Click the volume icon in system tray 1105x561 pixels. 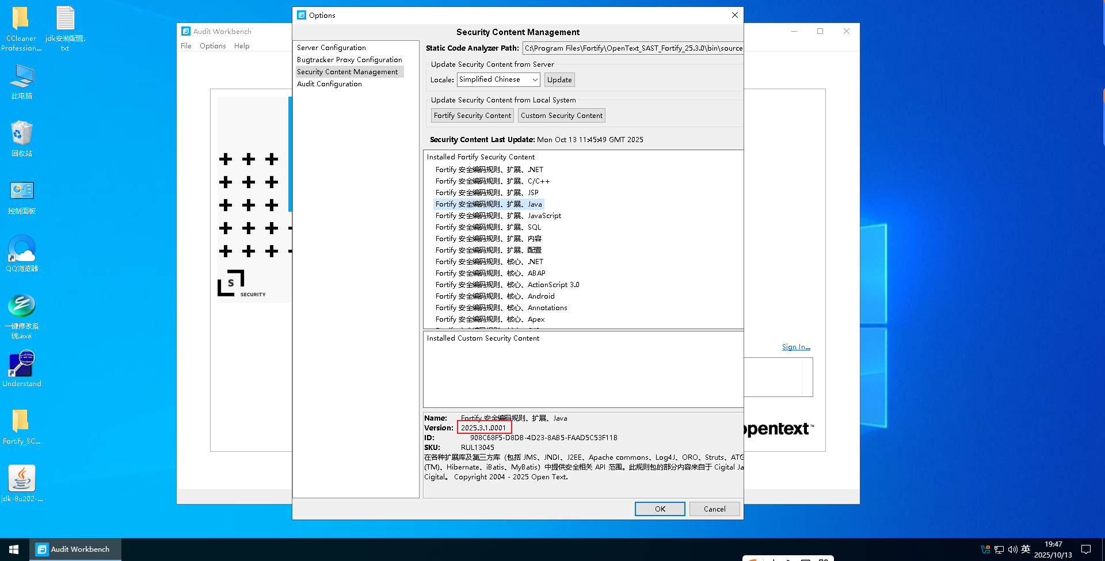click(1012, 549)
